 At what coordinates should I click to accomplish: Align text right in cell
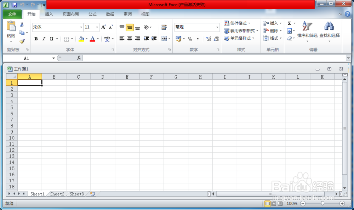tap(137, 39)
